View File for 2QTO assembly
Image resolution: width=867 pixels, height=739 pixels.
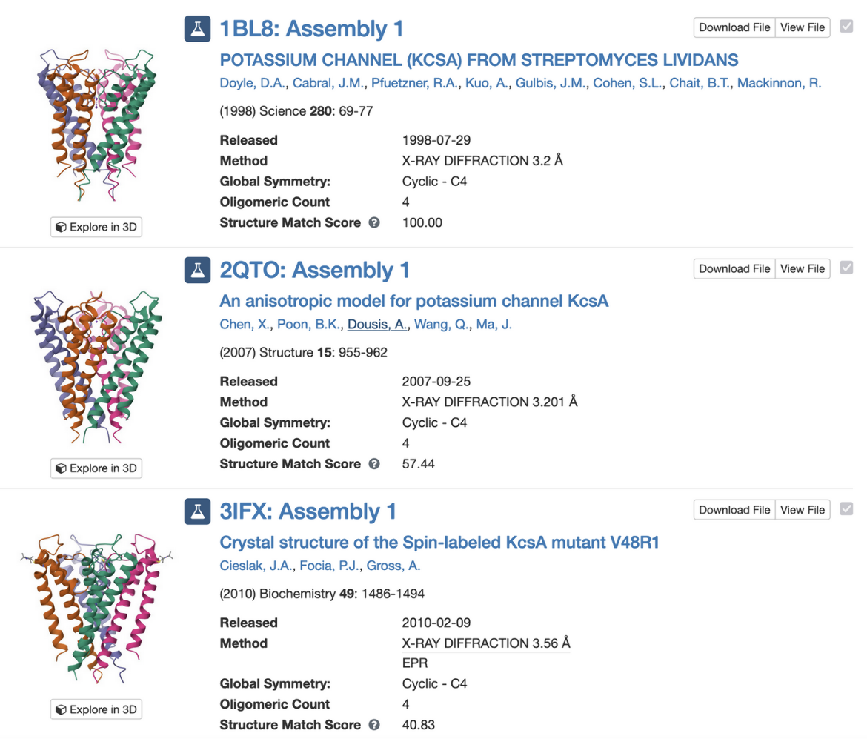coord(803,268)
